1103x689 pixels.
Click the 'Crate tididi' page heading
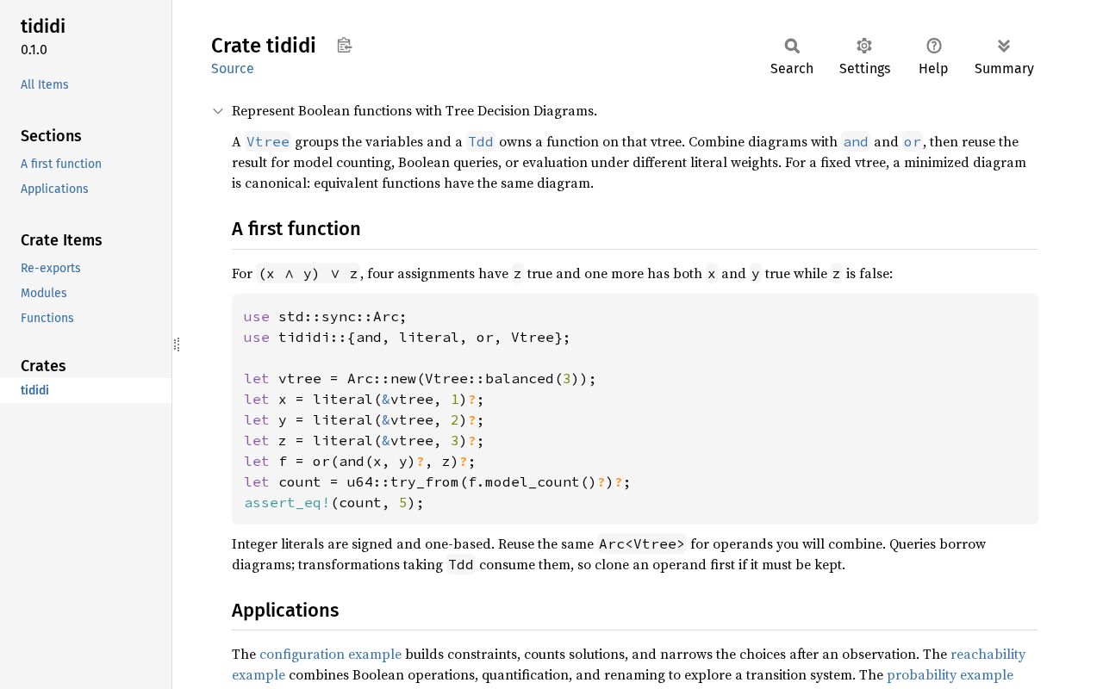tap(264, 46)
